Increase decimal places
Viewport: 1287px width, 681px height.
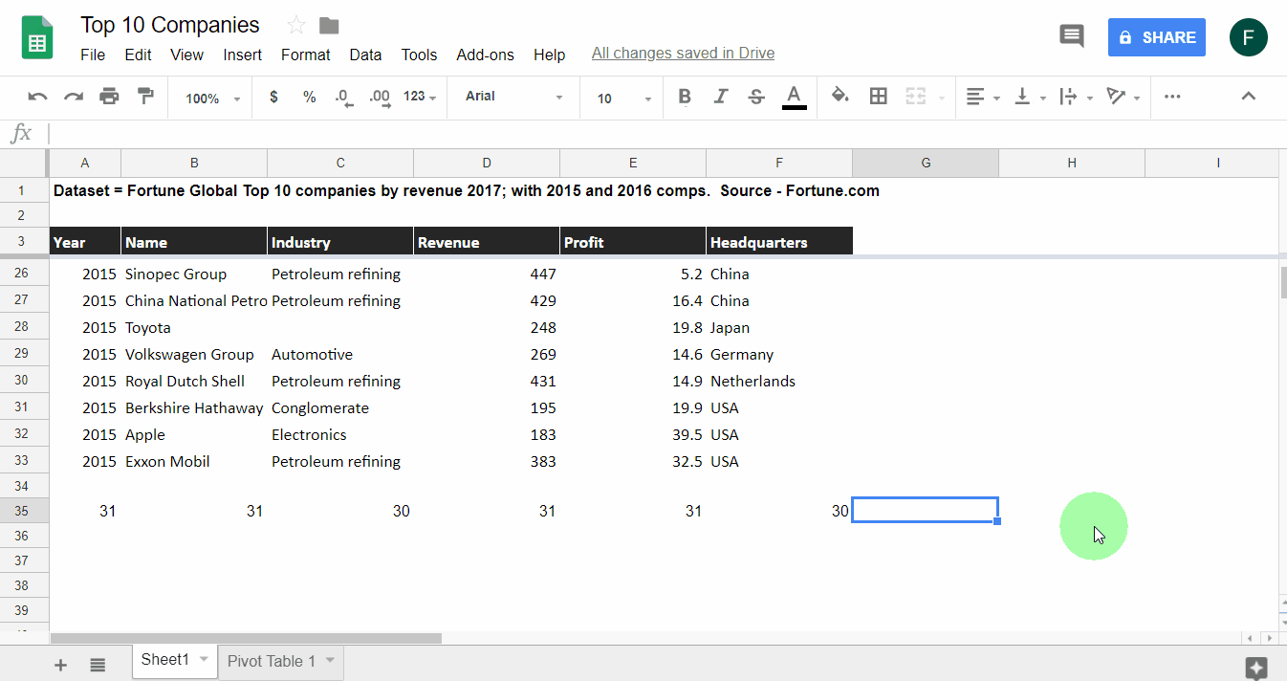coord(379,97)
